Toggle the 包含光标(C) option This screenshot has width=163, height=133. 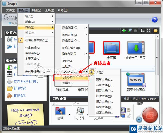point(36,48)
